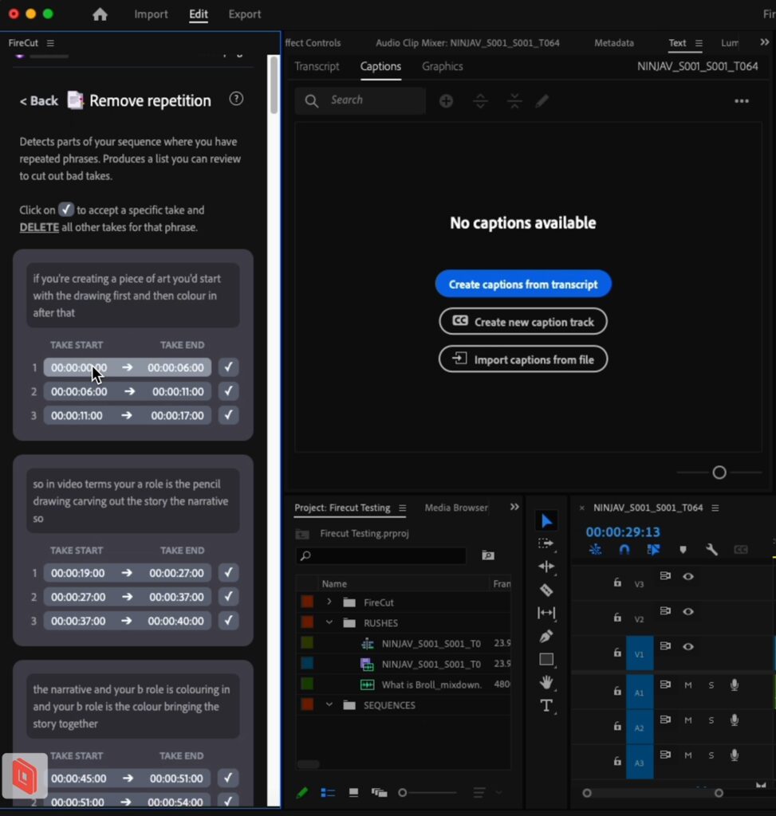Collapse the RUSHES bin
This screenshot has width=776, height=816.
329,622
